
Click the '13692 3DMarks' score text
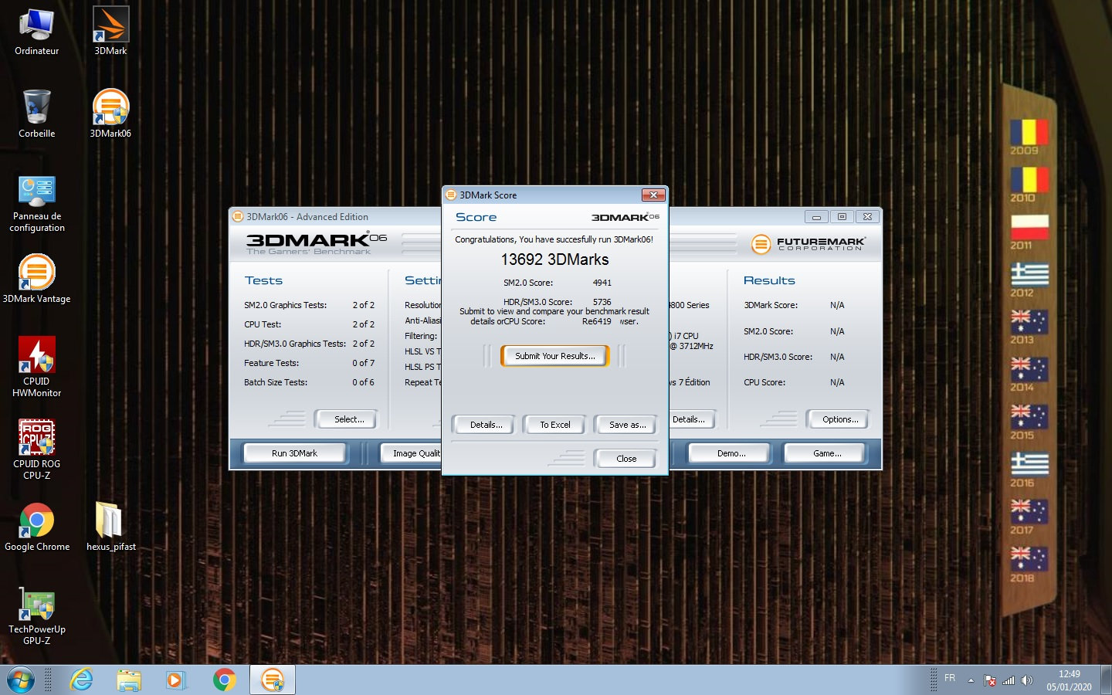[554, 259]
